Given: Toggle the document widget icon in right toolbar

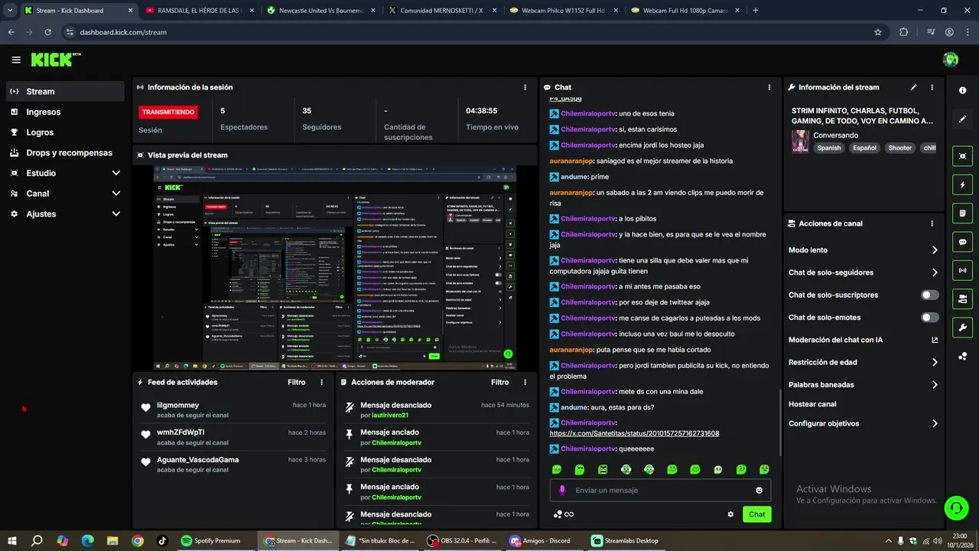Looking at the screenshot, I should point(962,213).
